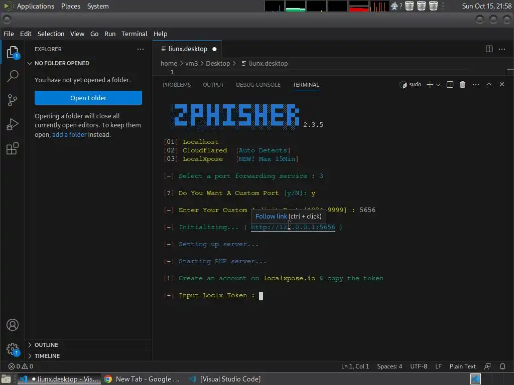This screenshot has height=385, width=514.
Task: Open the terminal launch profile dropdown
Action: [x=438, y=85]
